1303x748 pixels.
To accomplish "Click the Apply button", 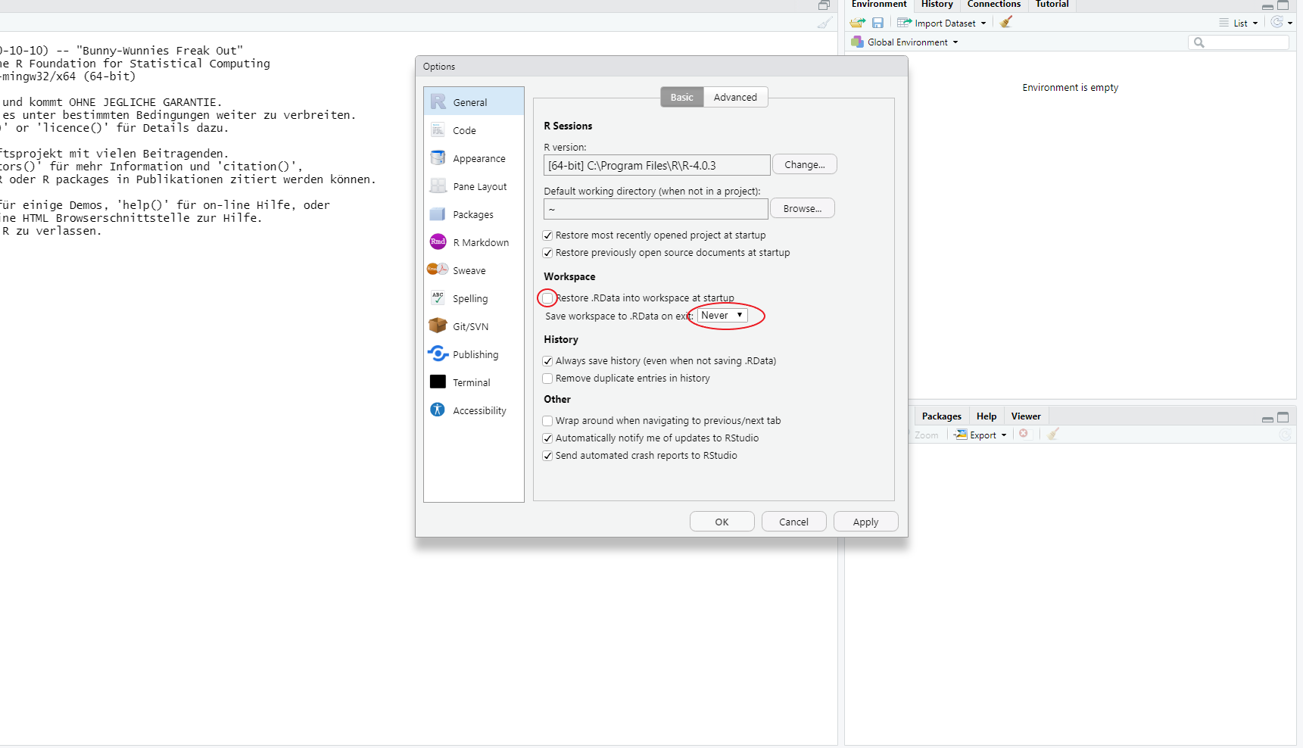I will tap(865, 522).
